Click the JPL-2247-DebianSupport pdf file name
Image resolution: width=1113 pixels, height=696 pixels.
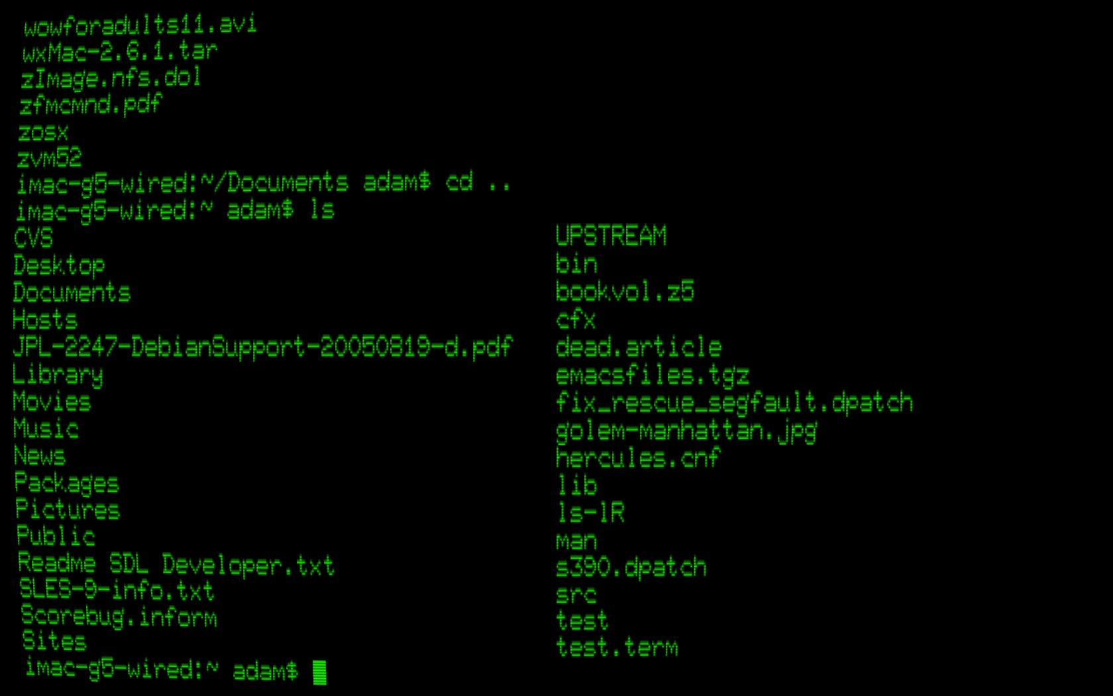click(262, 347)
